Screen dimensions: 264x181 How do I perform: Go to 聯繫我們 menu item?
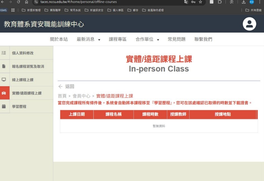203,39
